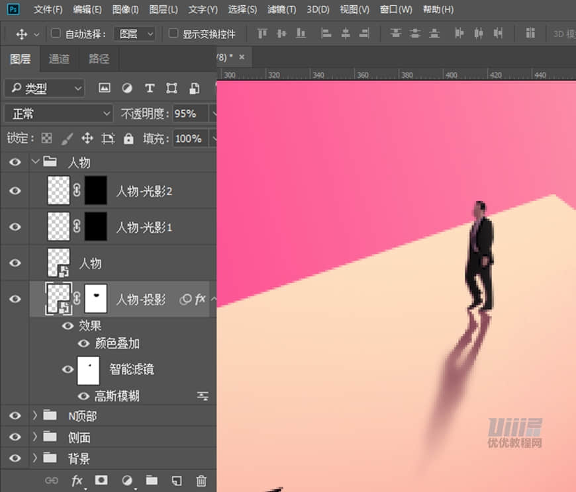Click the 人物 layer thumbnail
Screen dimensions: 576x492
(x=58, y=263)
